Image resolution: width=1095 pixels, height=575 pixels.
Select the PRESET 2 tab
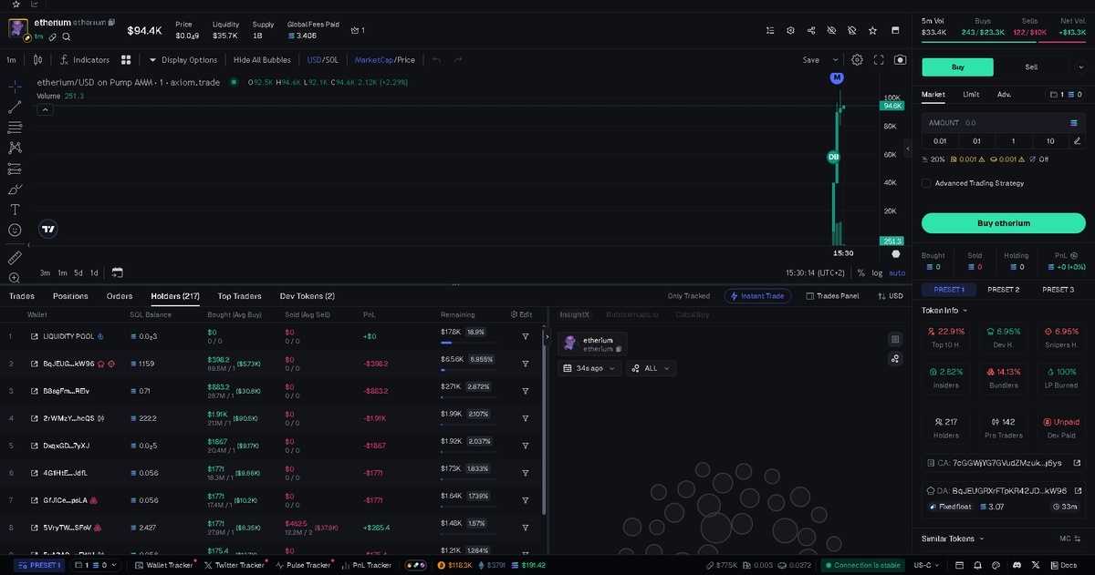pyautogui.click(x=1003, y=289)
